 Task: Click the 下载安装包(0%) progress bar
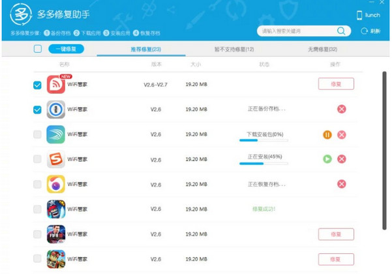(264, 140)
